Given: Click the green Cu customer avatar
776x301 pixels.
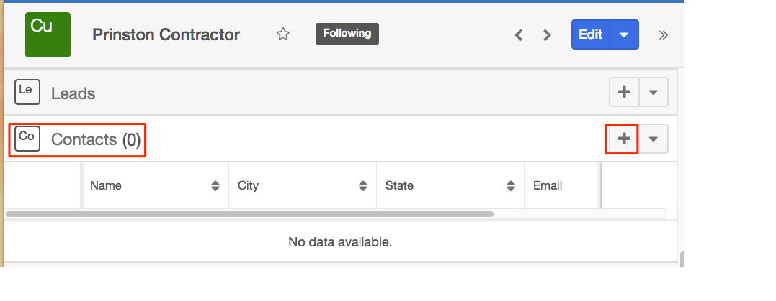Looking at the screenshot, I should click(x=48, y=34).
